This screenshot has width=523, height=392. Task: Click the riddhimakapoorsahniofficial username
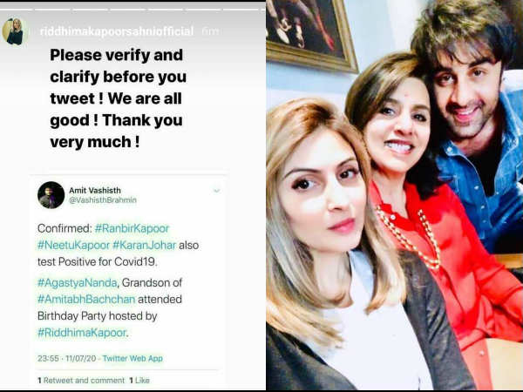click(117, 31)
